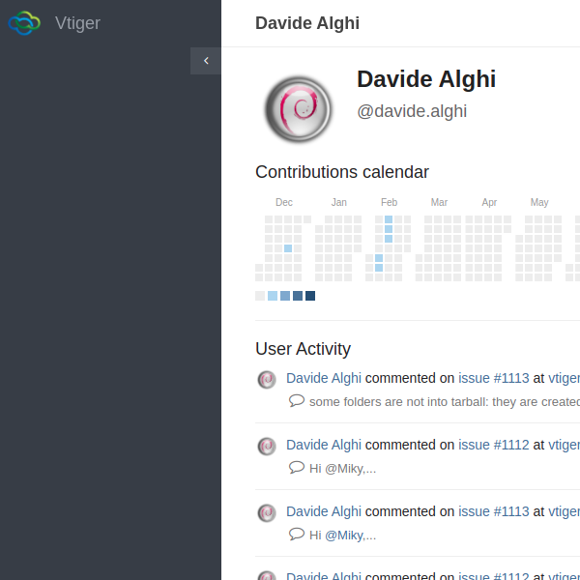Open Davide Alghi link in first activity
Viewport: 580px width, 580px height.
(x=324, y=378)
